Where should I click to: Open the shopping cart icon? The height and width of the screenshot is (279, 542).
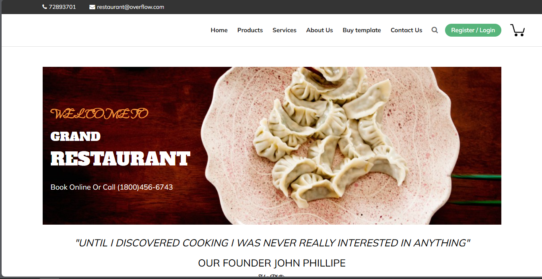(x=517, y=30)
